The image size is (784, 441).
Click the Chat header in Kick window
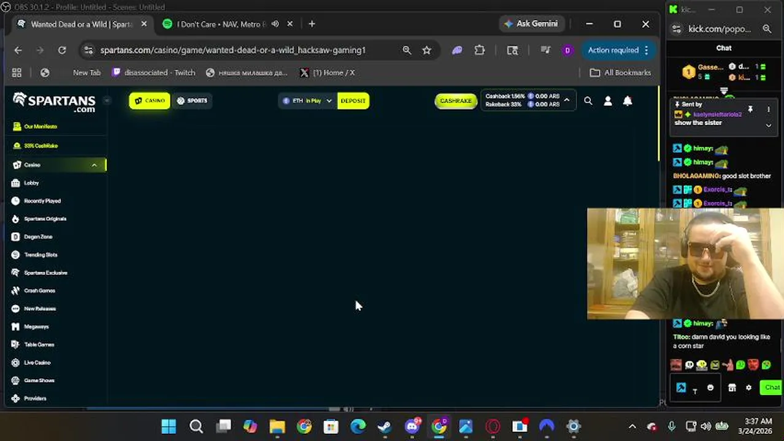pyautogui.click(x=724, y=48)
